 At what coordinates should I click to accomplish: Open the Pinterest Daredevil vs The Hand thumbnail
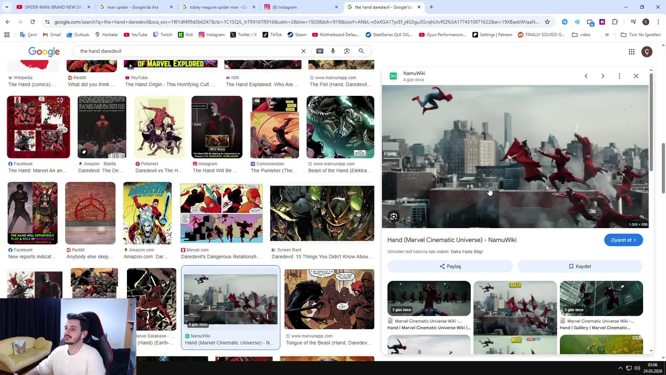[x=159, y=127]
